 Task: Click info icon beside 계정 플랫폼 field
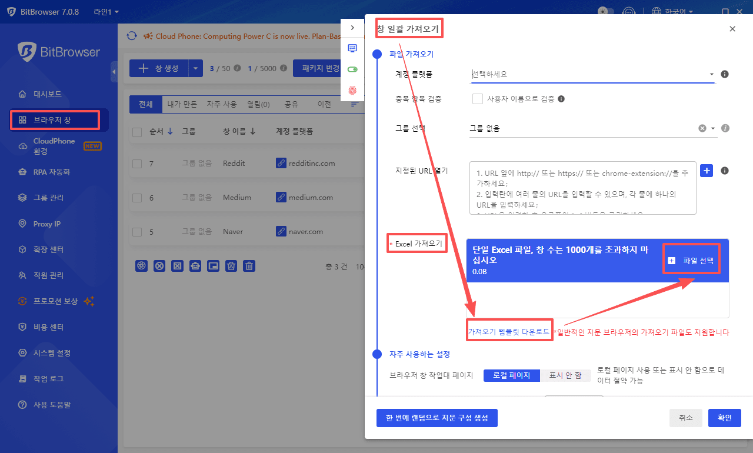tap(725, 74)
